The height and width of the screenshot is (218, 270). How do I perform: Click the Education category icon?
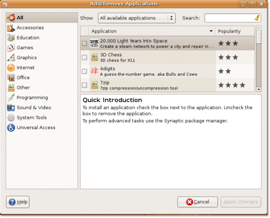[11, 38]
